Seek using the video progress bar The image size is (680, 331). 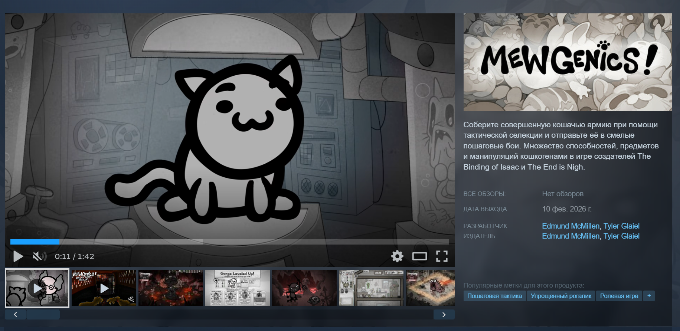point(229,242)
